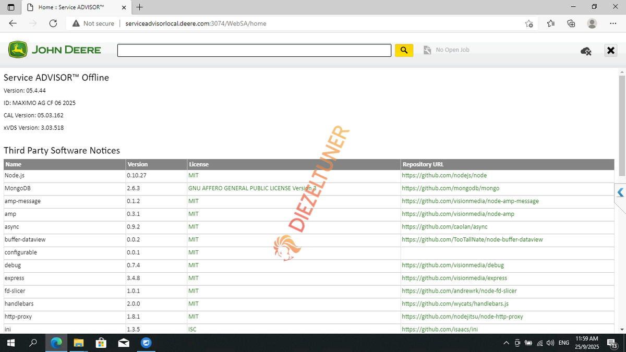Click the Third Party Software Notices heading

[x=62, y=151]
